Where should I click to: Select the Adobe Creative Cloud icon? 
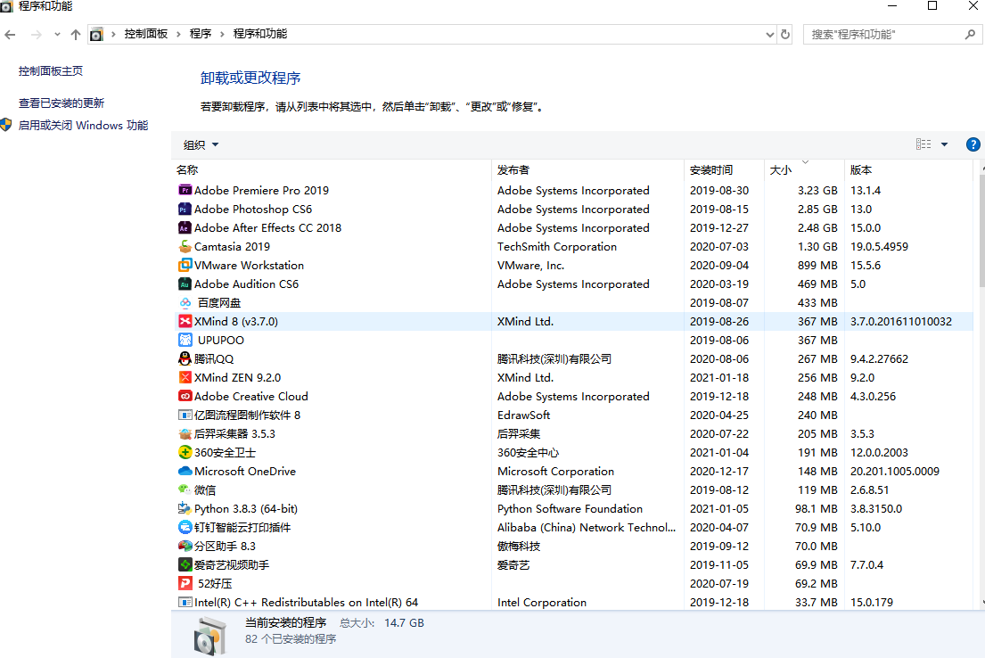(185, 396)
